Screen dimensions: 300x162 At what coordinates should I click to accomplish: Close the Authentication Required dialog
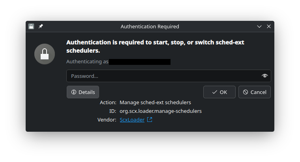pos(269,26)
